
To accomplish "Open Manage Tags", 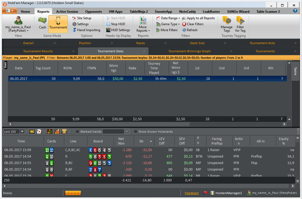I will (226, 24).
